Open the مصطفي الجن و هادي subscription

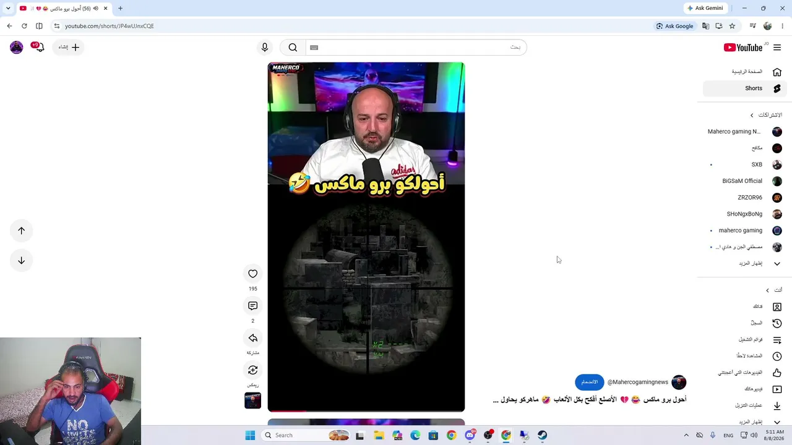pos(745,247)
